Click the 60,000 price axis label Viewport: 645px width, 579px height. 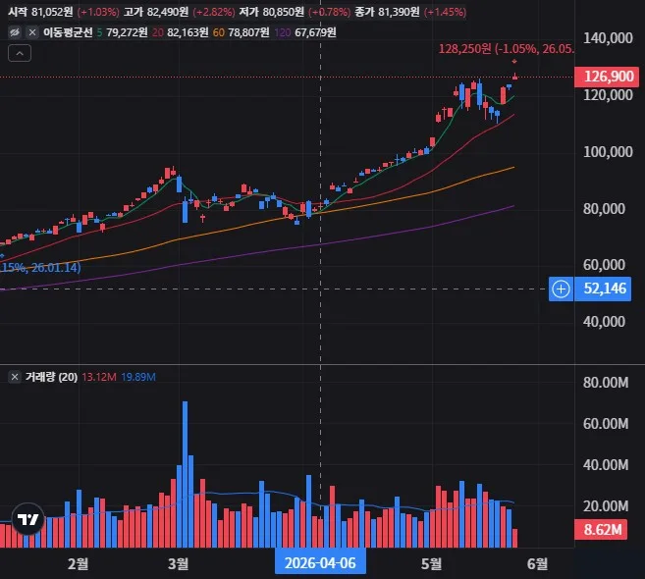604,265
